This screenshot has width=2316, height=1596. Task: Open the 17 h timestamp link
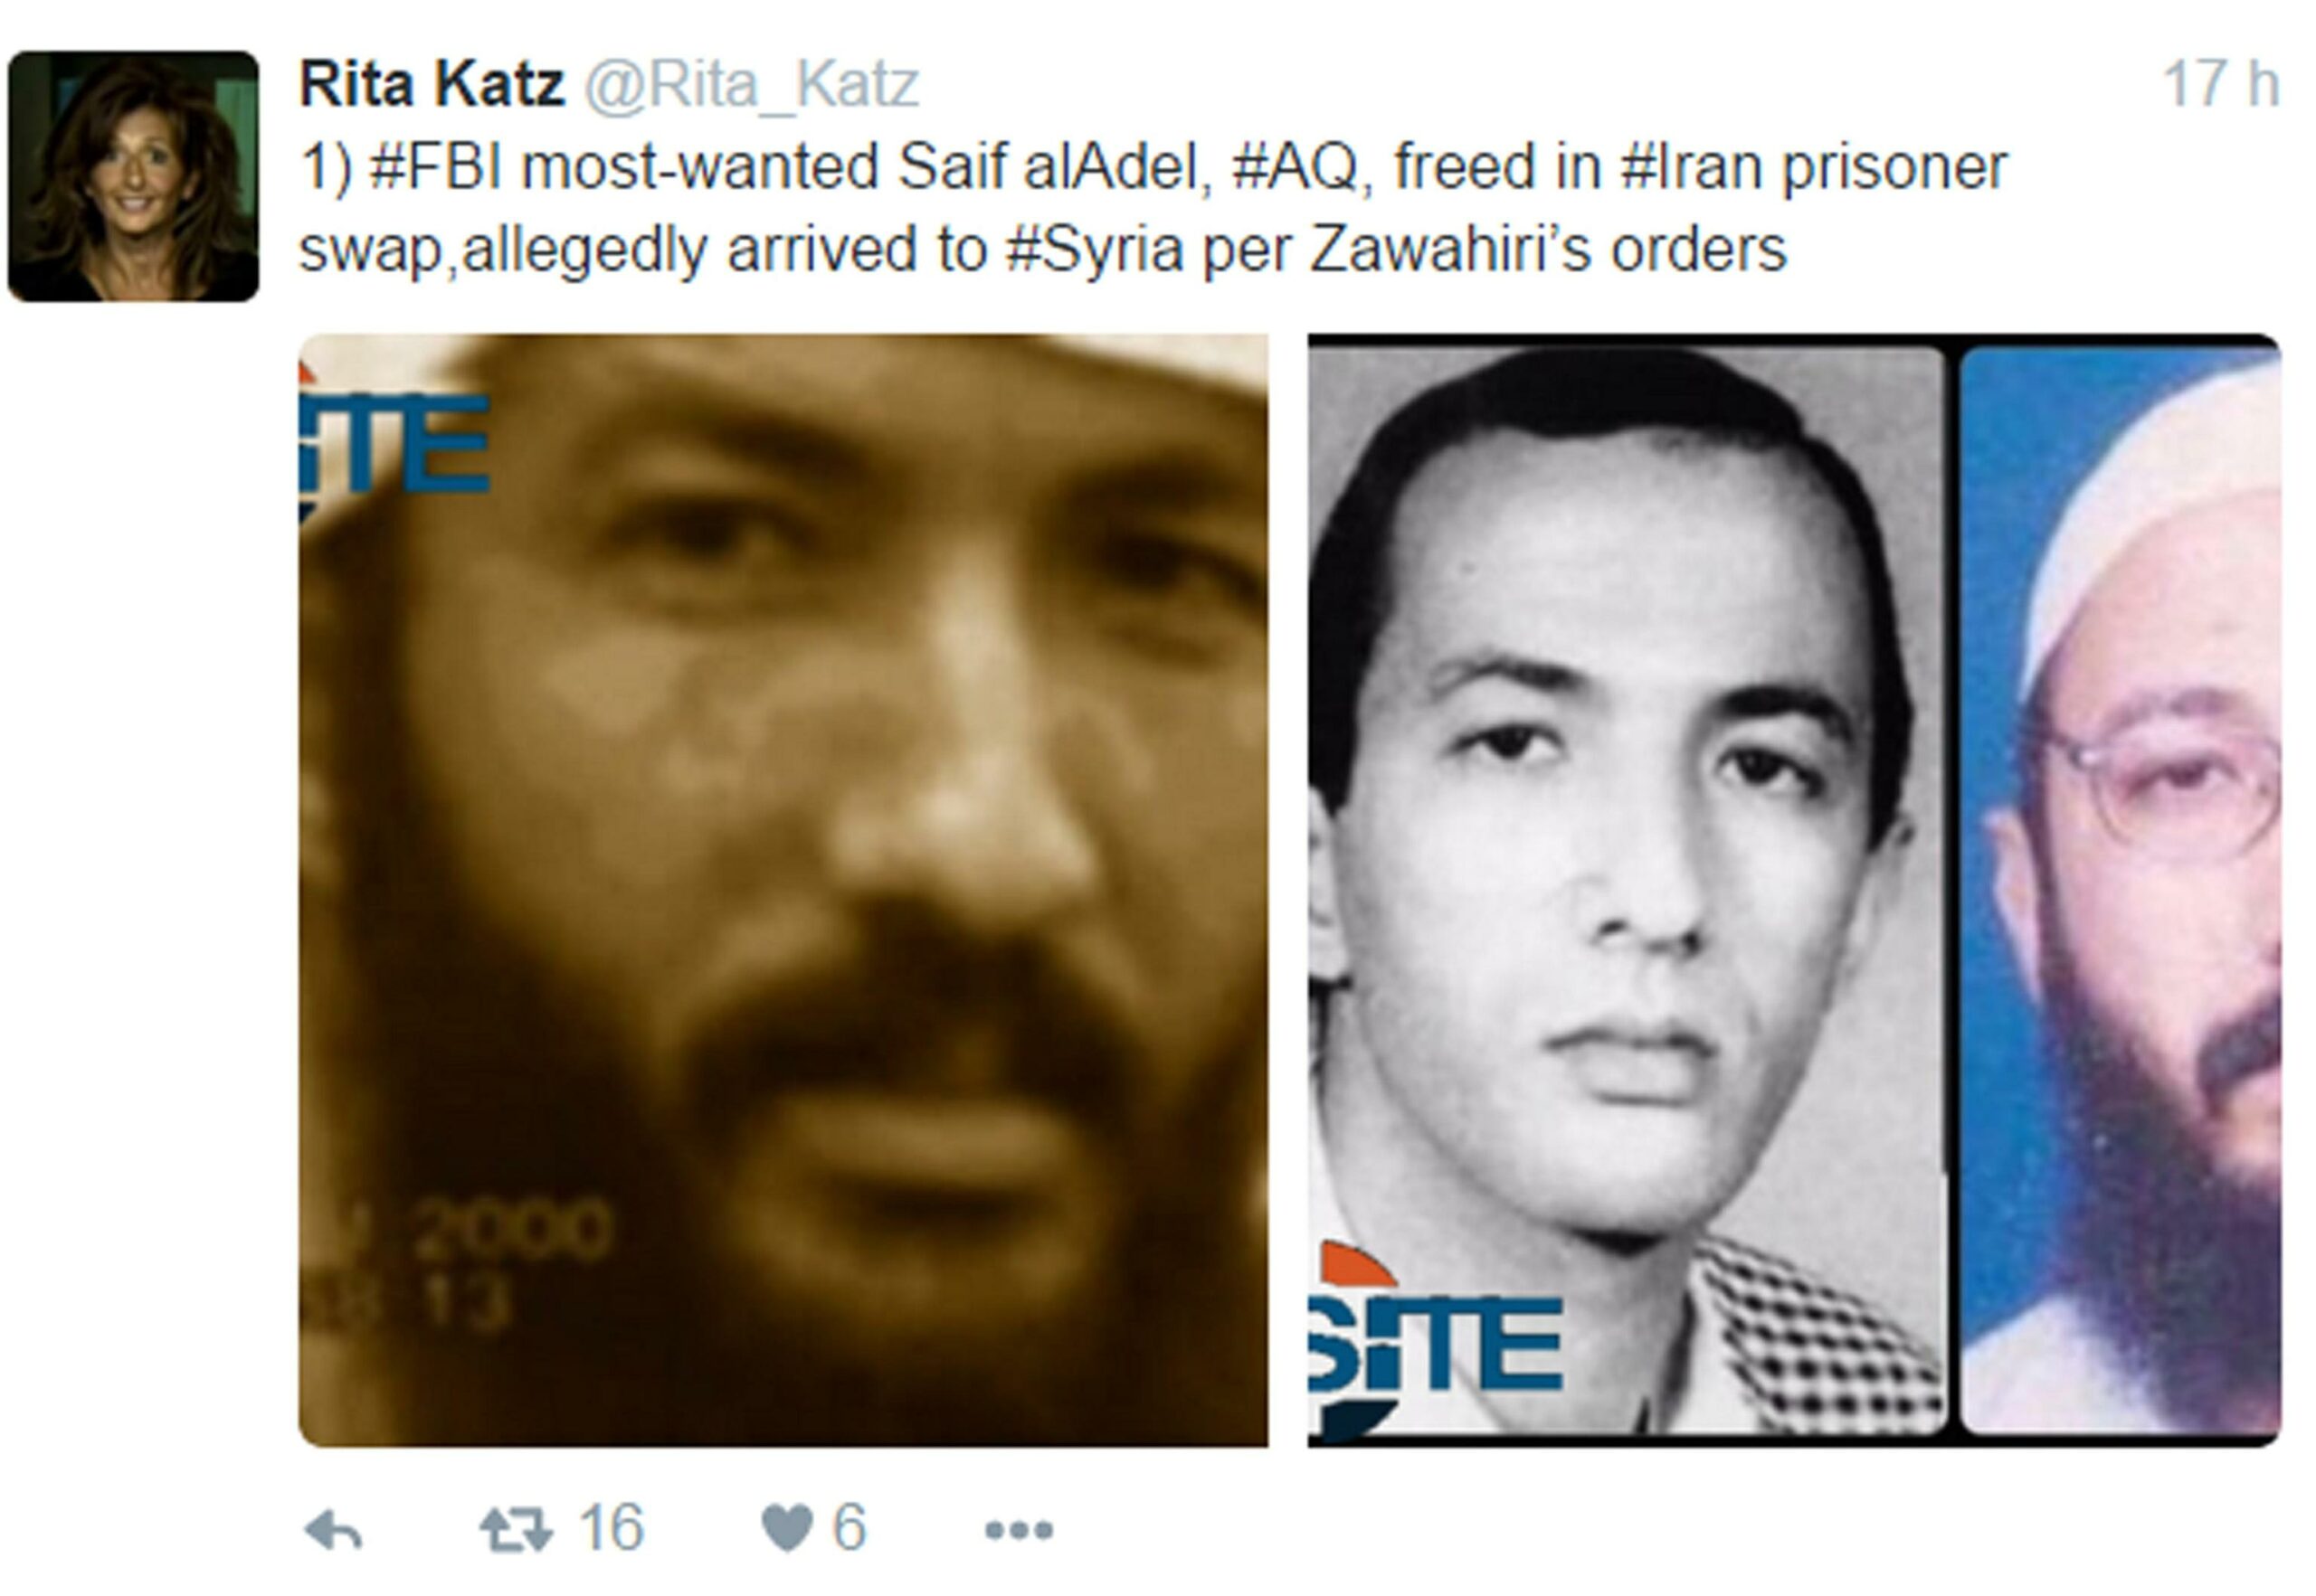[x=2222, y=83]
